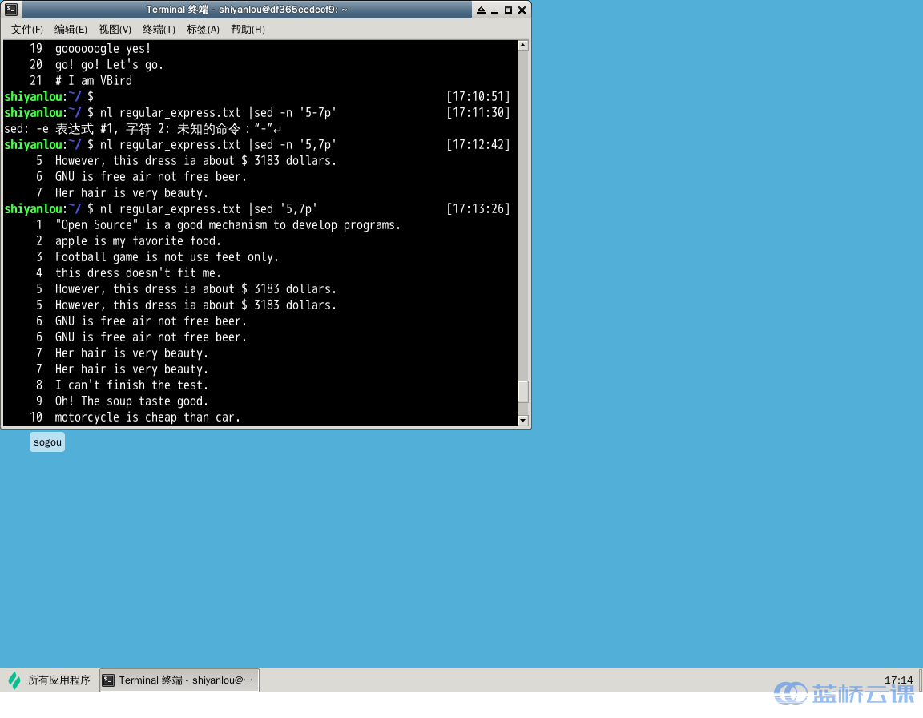Viewport: 923px width, 718px height.
Task: Open the 标签(A) menu
Action: pos(203,30)
